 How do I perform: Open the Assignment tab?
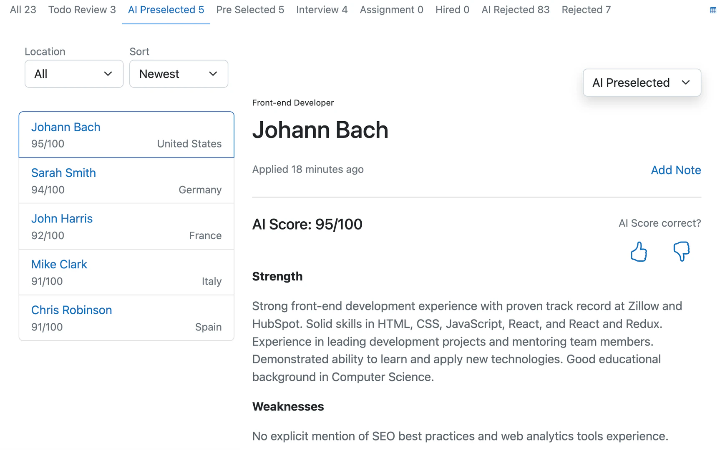[391, 10]
